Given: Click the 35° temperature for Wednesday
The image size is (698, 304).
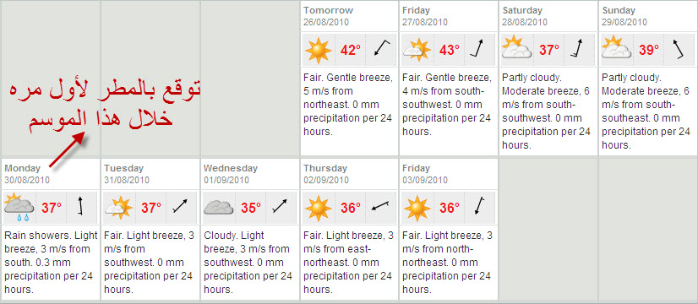Looking at the screenshot, I should [251, 208].
